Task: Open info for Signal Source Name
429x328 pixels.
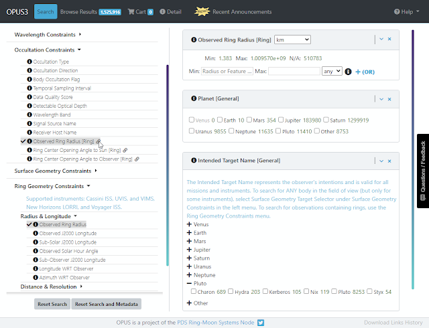Action: 29,123
